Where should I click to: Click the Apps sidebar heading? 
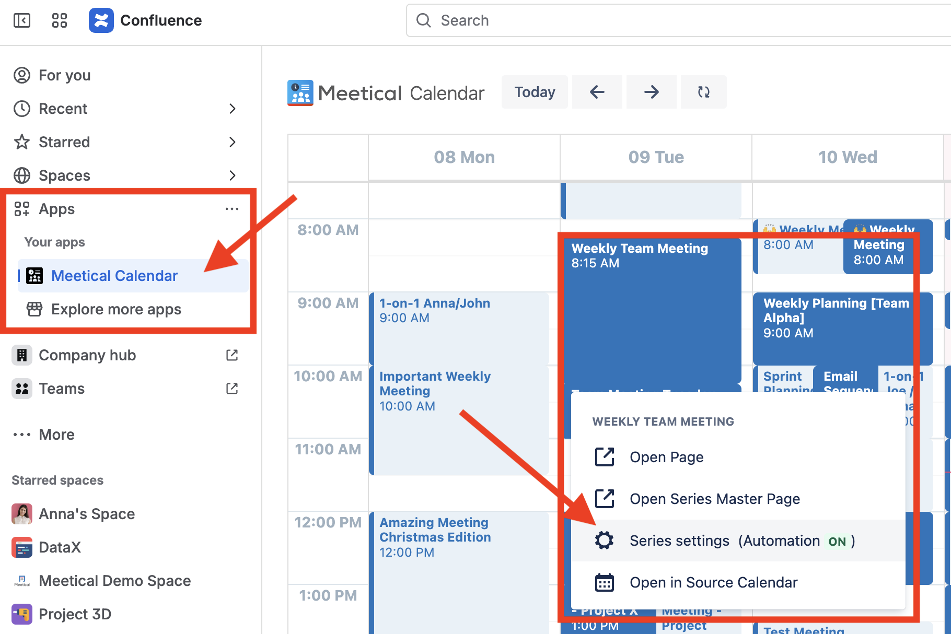57,209
